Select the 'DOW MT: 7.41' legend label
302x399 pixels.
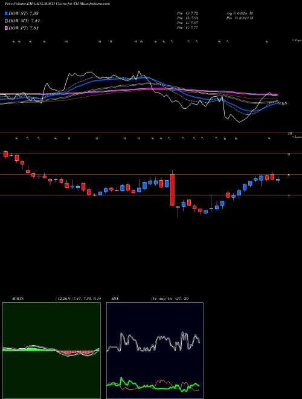[24, 21]
